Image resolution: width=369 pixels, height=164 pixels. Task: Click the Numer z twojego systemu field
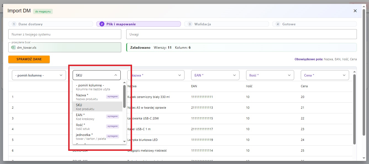(x=65, y=34)
